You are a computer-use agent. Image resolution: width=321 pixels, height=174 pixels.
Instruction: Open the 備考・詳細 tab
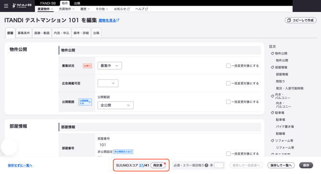pyautogui.click(x=81, y=33)
